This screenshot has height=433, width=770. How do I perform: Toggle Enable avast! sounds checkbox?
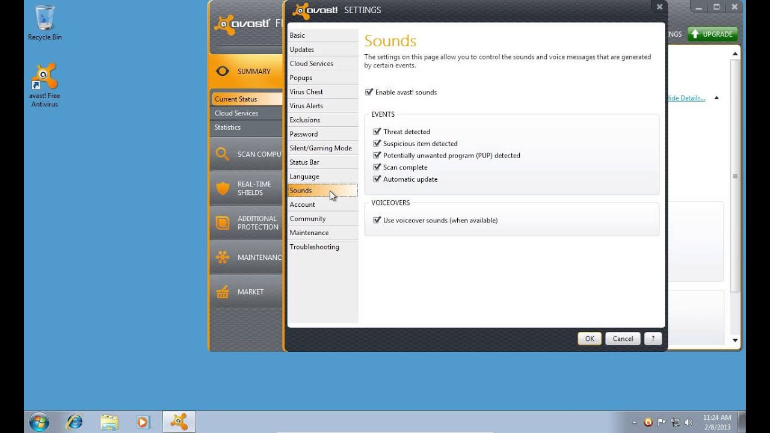tap(369, 92)
